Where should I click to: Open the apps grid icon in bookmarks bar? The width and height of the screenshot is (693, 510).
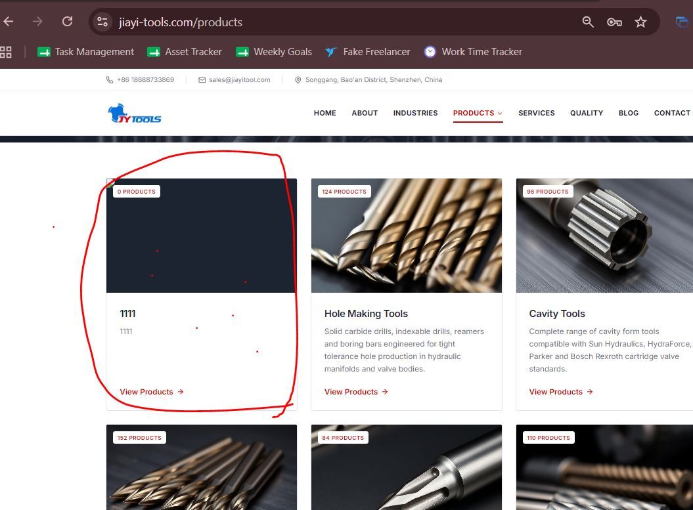point(6,52)
